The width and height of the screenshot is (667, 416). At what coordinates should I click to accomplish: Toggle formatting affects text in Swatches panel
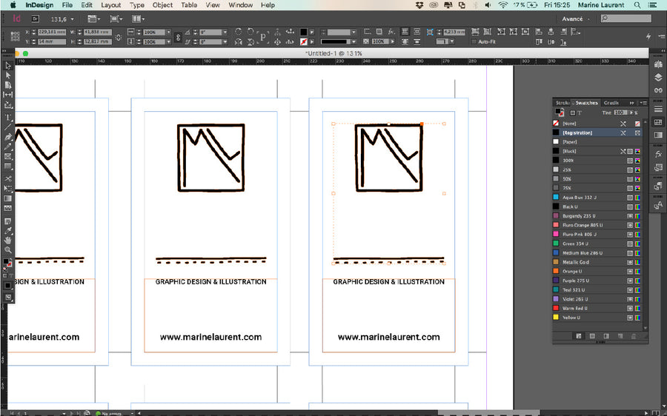coord(580,113)
